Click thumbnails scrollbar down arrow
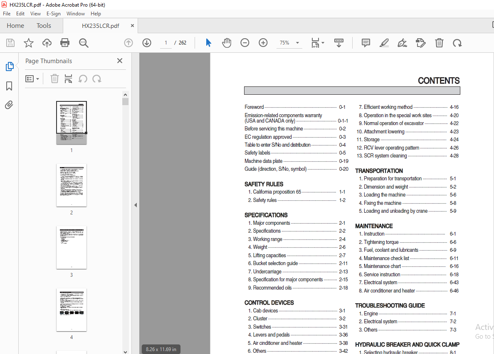The width and height of the screenshot is (494, 354). 126,352
